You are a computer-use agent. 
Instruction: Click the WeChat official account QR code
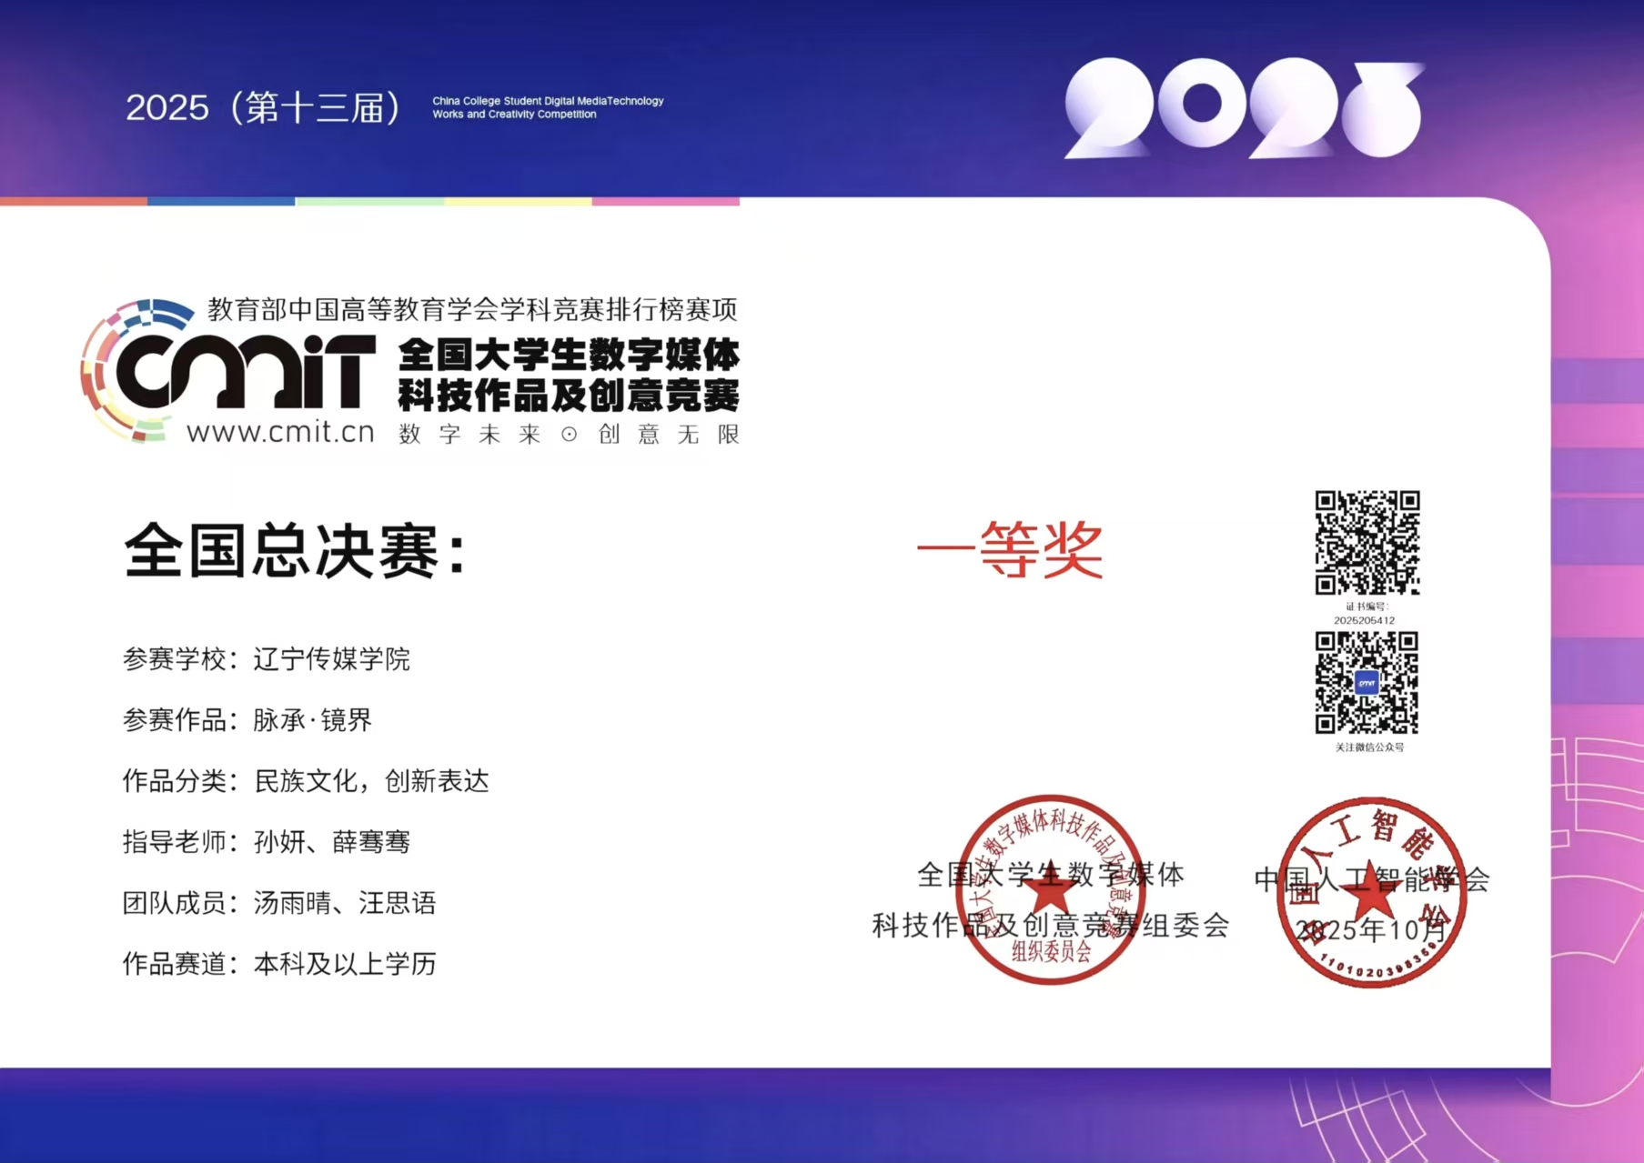pyautogui.click(x=1367, y=683)
